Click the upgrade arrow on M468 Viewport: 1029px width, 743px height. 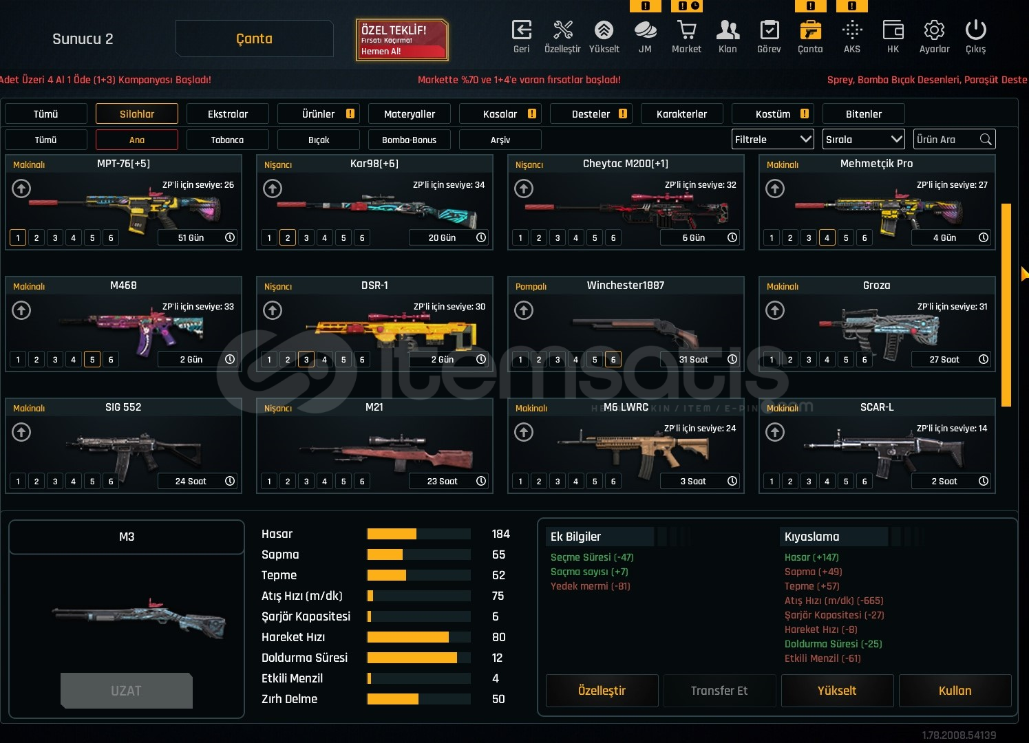click(21, 310)
